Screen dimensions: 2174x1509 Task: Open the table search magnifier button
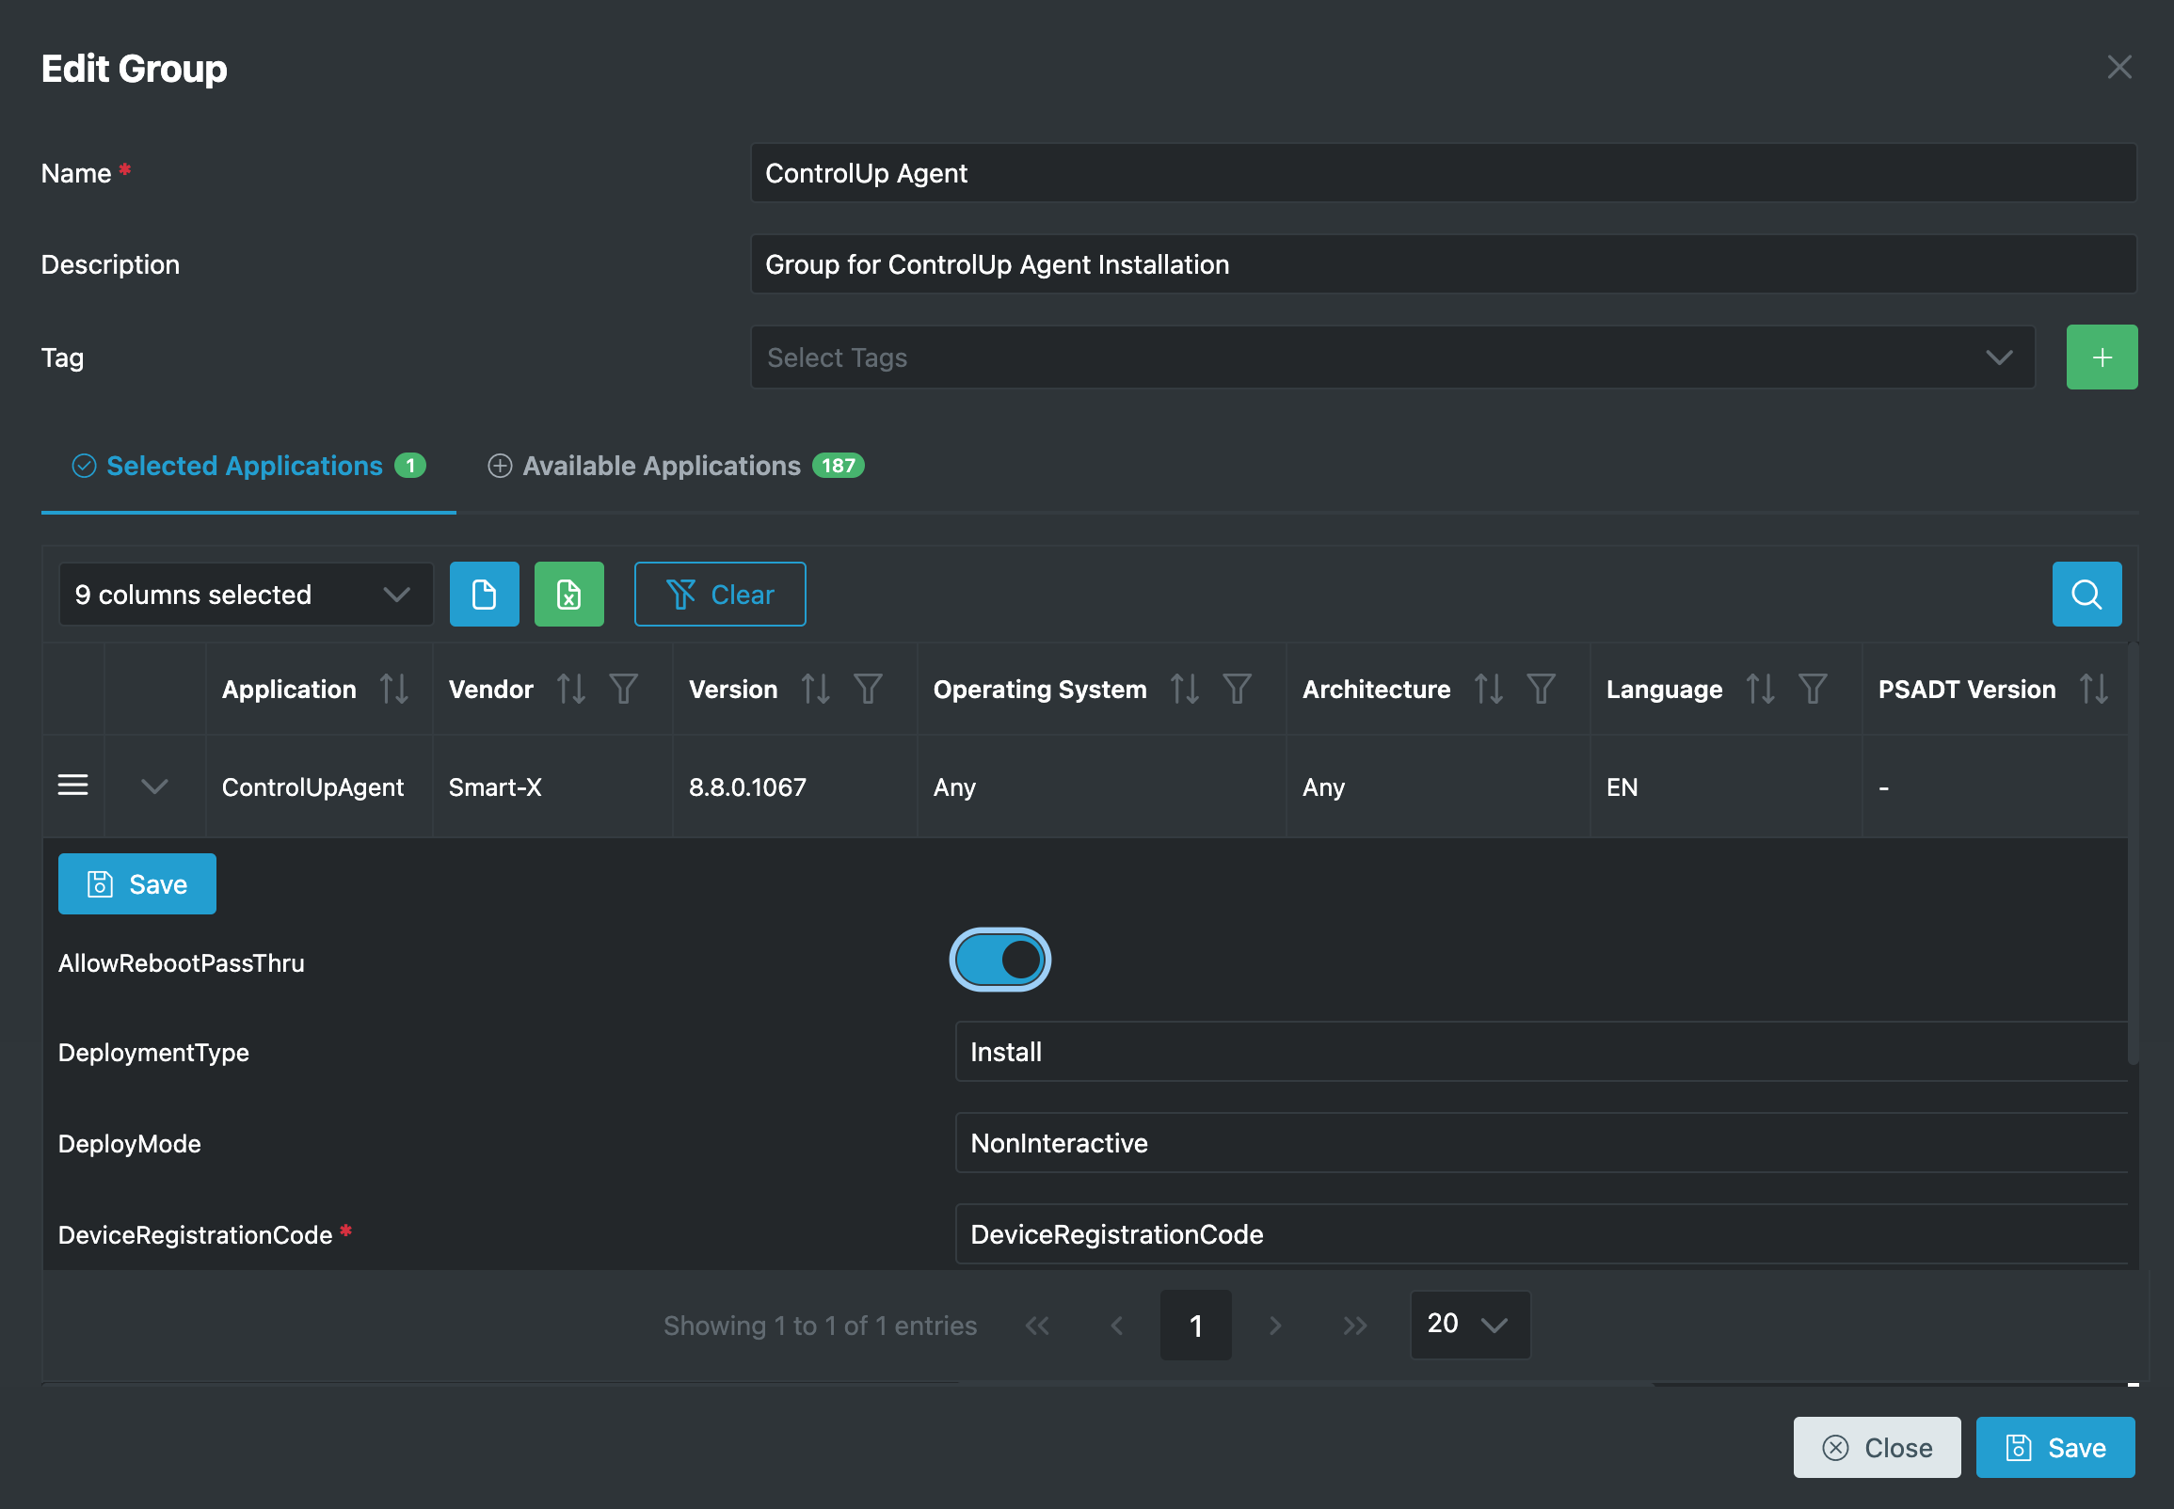click(x=2086, y=594)
